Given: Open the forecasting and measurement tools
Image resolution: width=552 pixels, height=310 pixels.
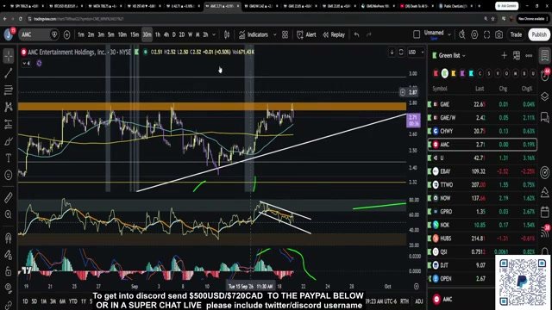Looking at the screenshot, I should 9,124.
